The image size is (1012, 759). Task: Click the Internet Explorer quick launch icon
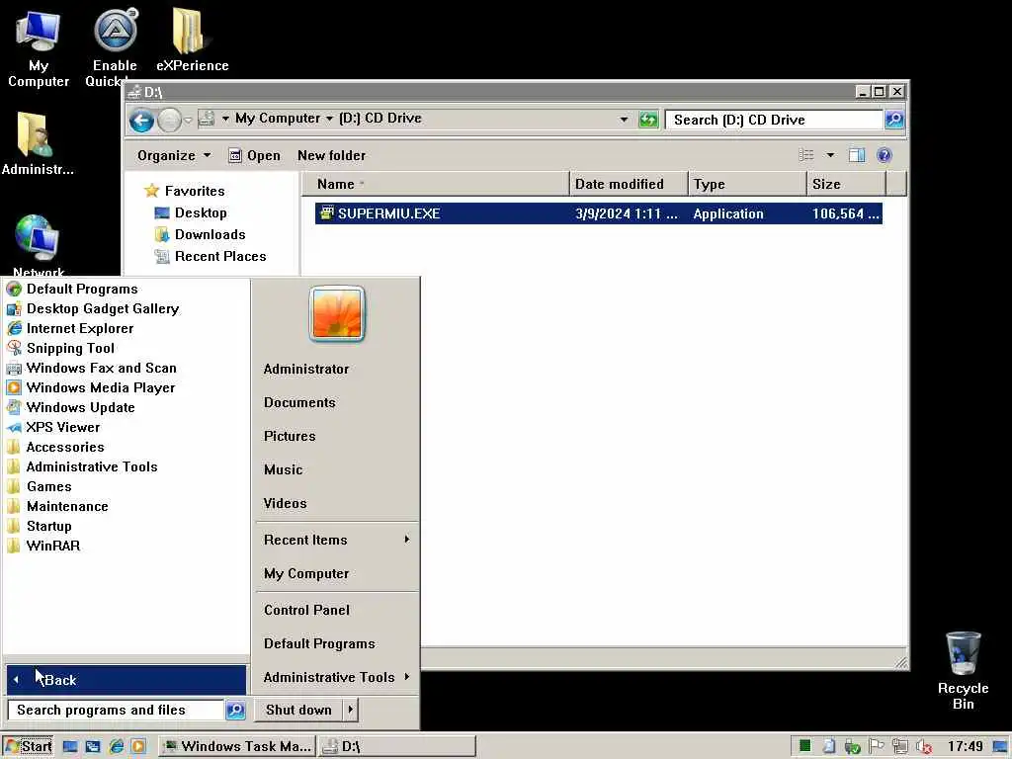[117, 747]
